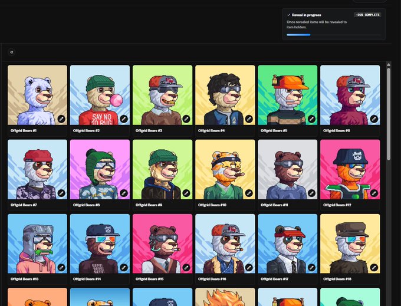The width and height of the screenshot is (401, 306).
Task: Open Offgrid Bears #8 pink background image
Action: pyautogui.click(x=100, y=169)
